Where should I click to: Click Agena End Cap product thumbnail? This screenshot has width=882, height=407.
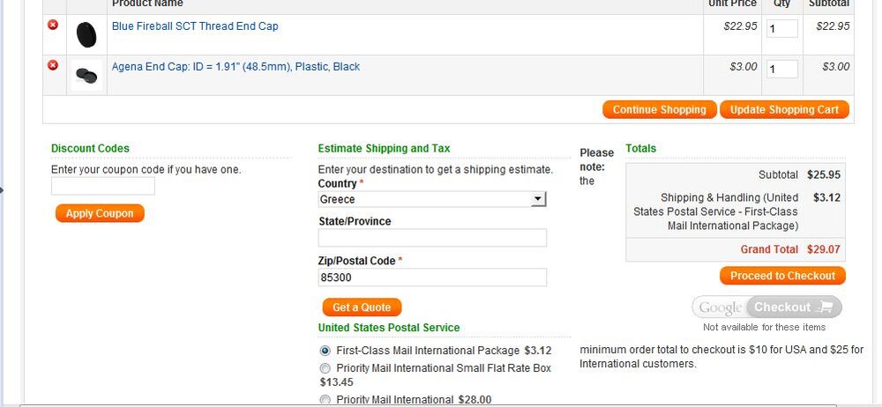86,76
